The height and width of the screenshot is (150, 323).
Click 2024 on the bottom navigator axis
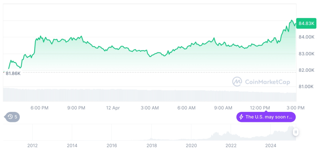pos(271,146)
